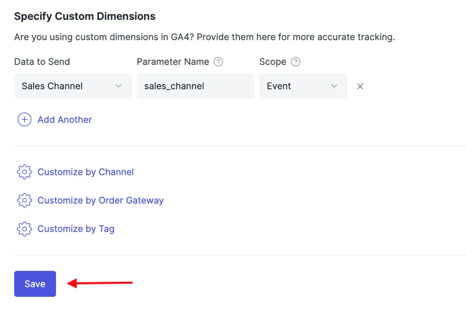Image resolution: width=466 pixels, height=309 pixels.
Task: Click the gear icon for Customize by Order Gateway
Action: tap(24, 200)
